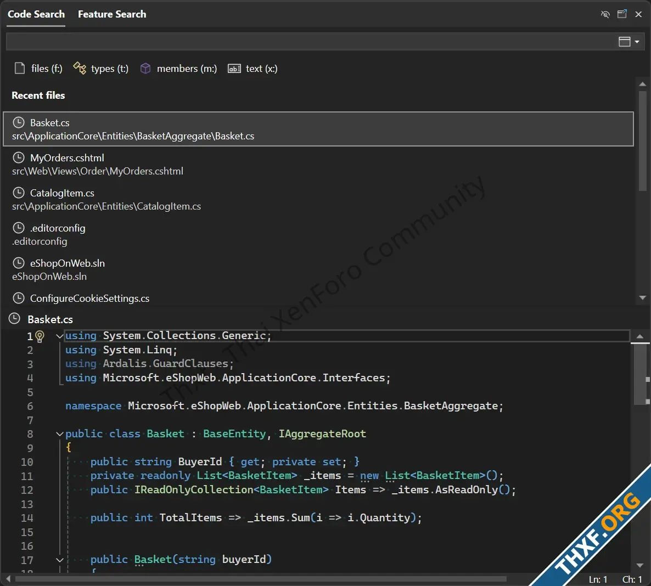Screen dimensions: 651x586
Task: Select the MyOrders.cshtml recent file name
Action: (68, 158)
